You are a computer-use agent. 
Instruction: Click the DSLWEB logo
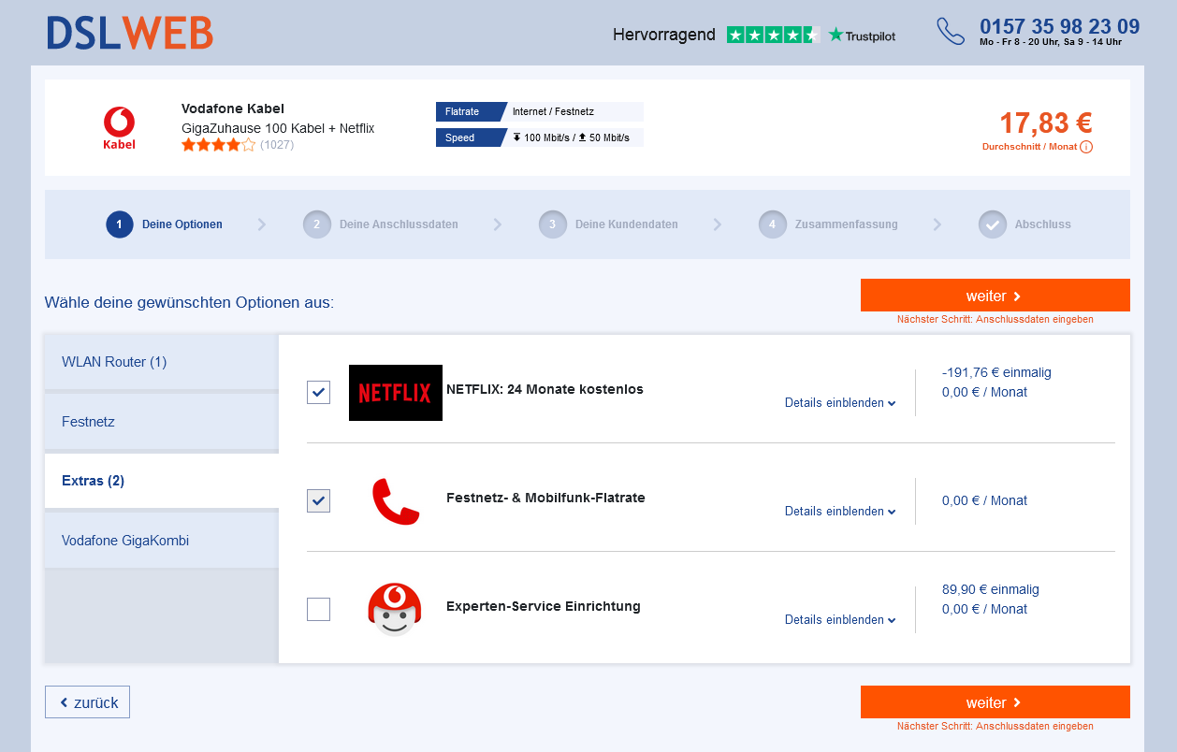click(129, 32)
